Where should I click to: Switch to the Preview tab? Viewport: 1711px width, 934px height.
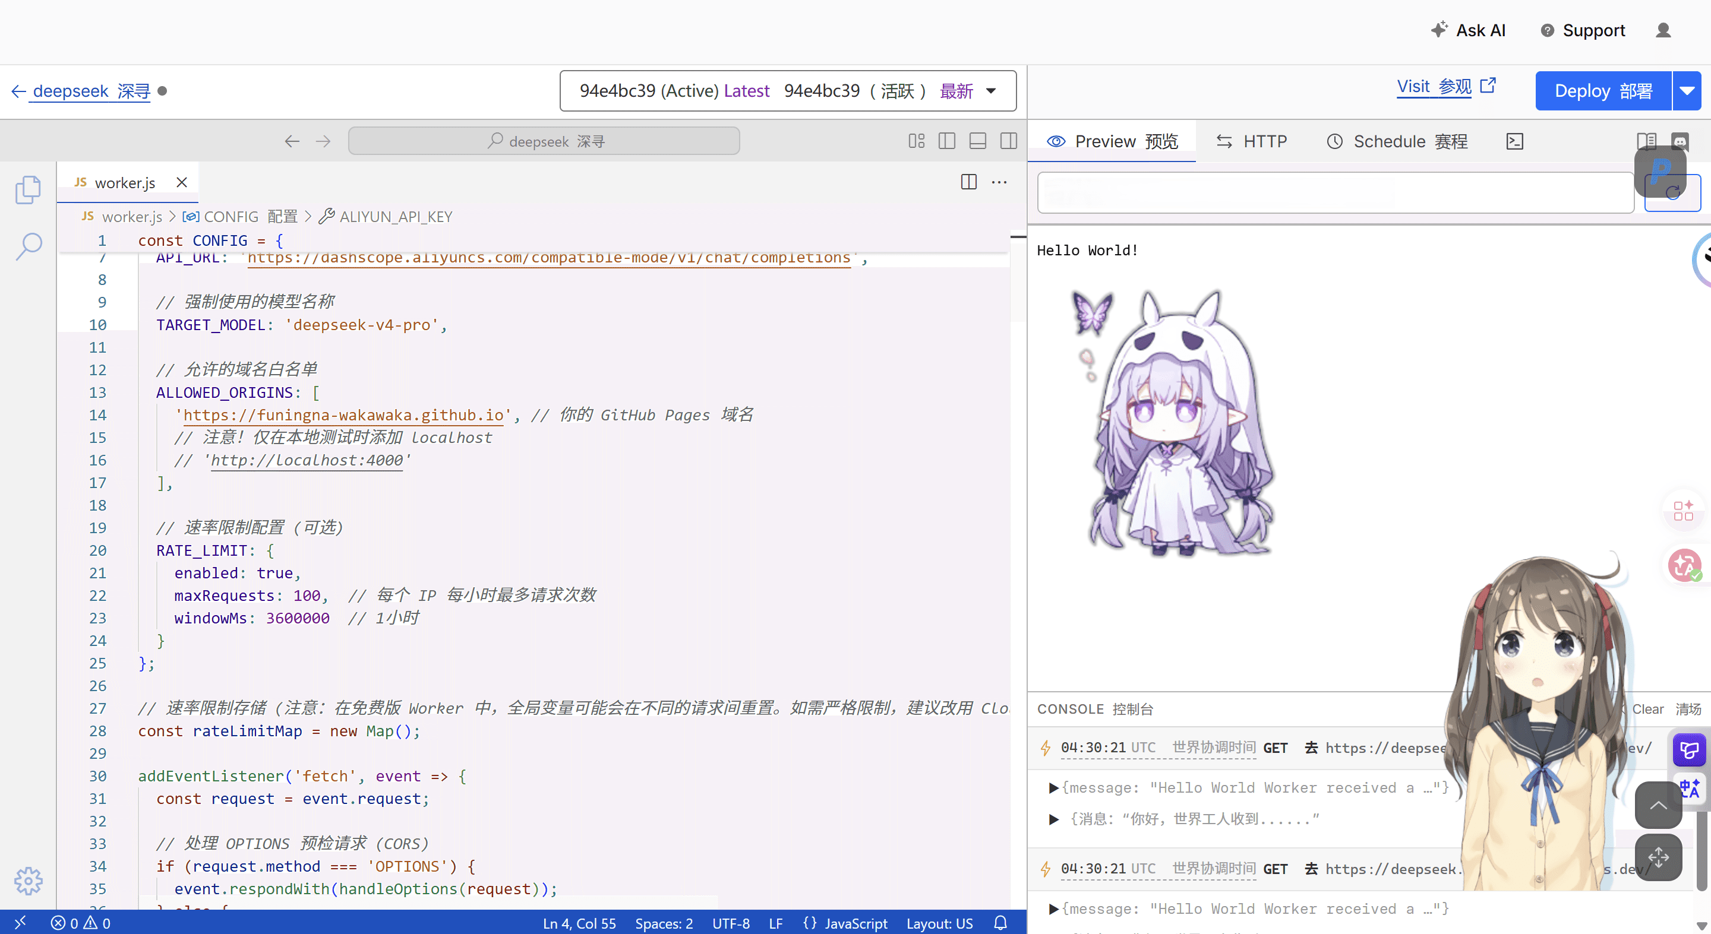click(1113, 141)
